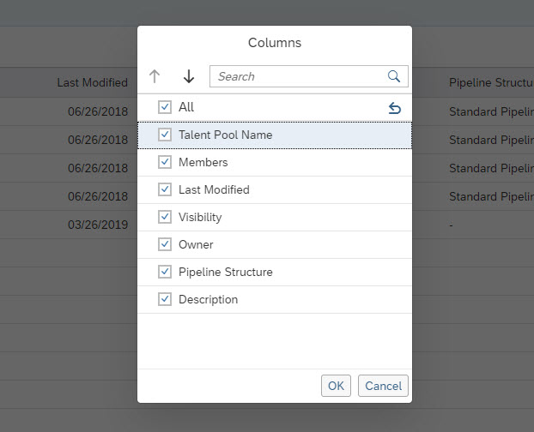Click the Pipeline Structure column header in table
Image resolution: width=534 pixels, height=432 pixels.
point(491,82)
